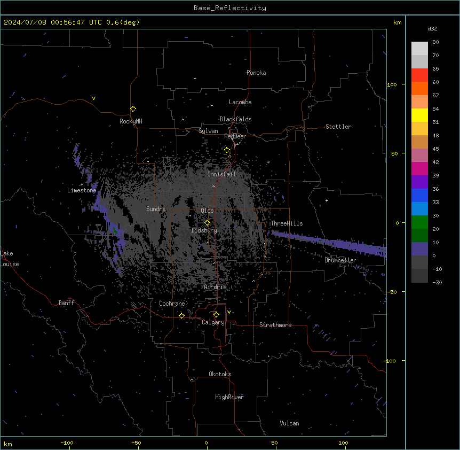Click the Blackfalds label

(235, 119)
